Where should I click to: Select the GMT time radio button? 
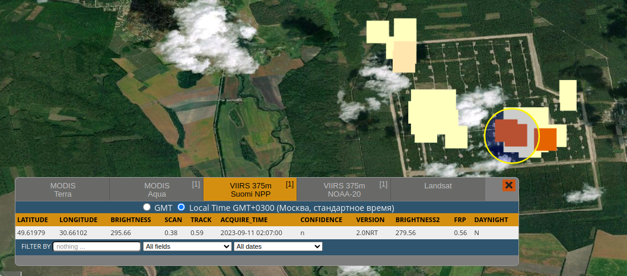click(147, 207)
